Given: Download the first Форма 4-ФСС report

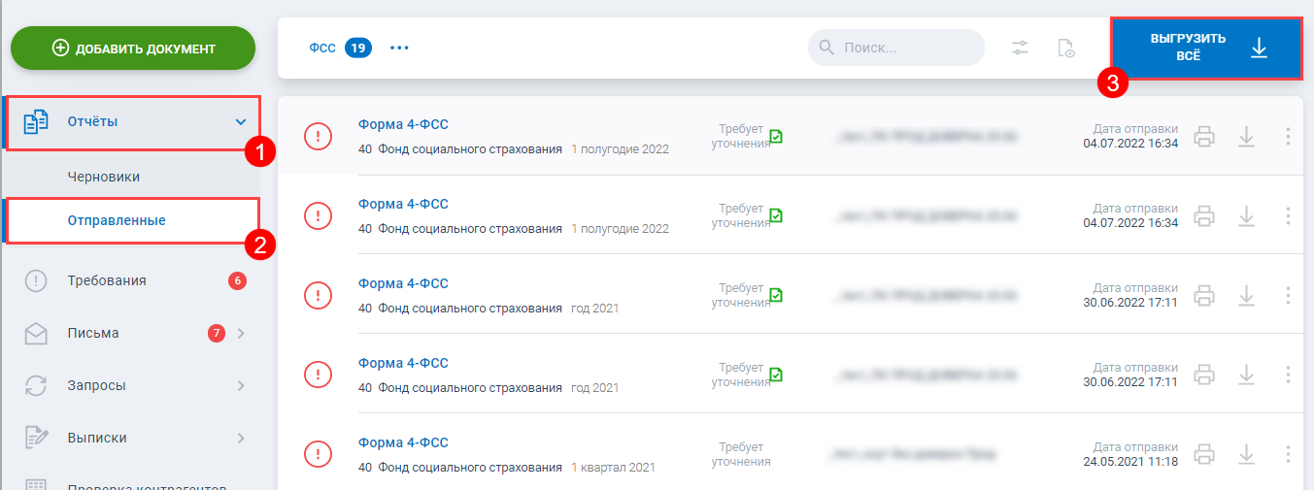Looking at the screenshot, I should 1247,137.
